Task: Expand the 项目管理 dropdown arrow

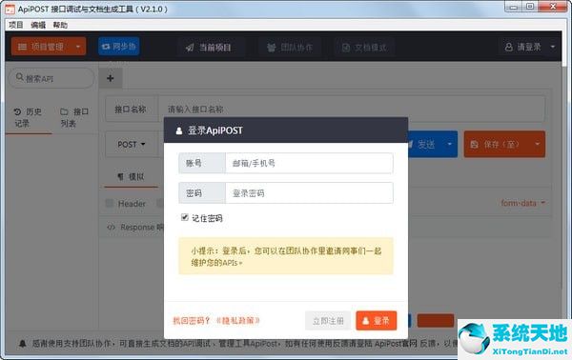Action: point(78,47)
